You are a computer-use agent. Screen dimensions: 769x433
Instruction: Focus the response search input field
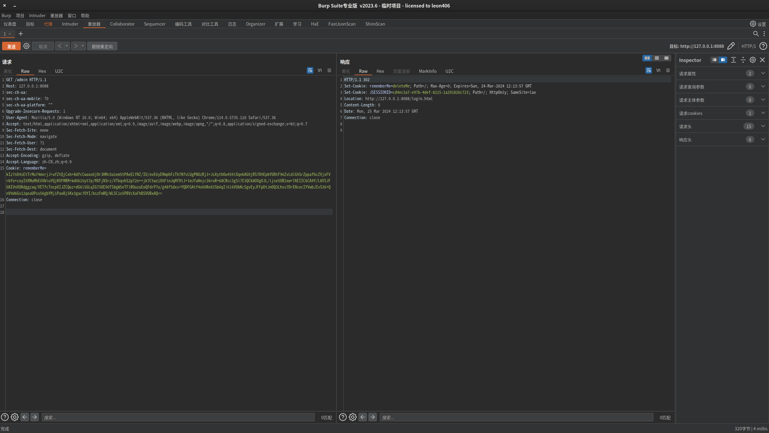pyautogui.click(x=516, y=417)
